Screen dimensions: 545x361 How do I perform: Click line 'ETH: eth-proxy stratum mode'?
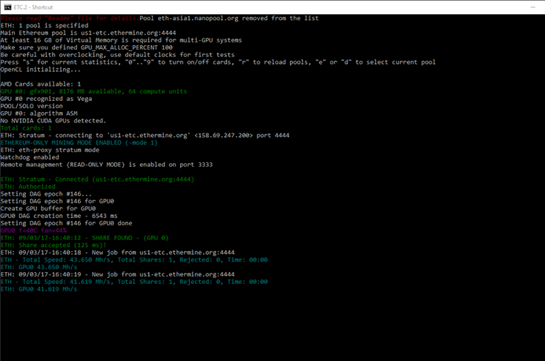click(50, 150)
